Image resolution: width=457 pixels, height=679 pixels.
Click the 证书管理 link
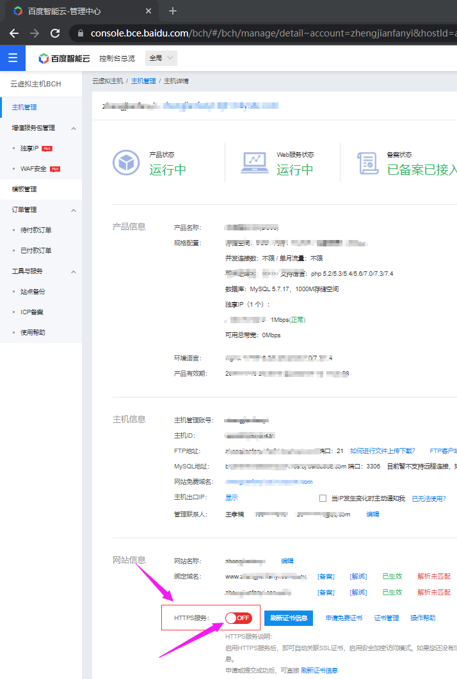[x=387, y=618]
